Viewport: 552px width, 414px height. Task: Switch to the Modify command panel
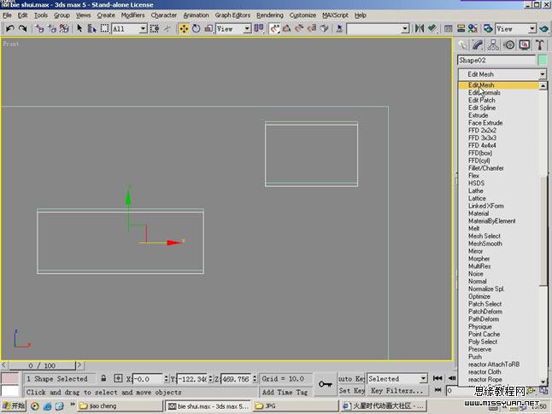click(x=478, y=44)
